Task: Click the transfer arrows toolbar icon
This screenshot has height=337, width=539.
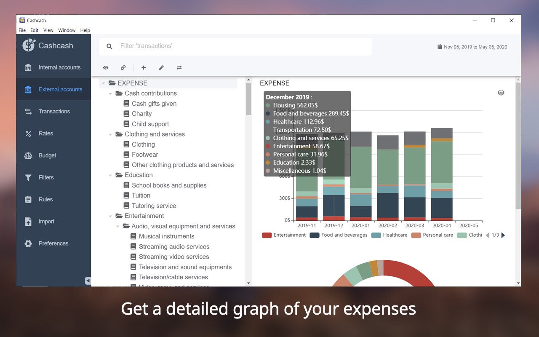Action: click(179, 67)
